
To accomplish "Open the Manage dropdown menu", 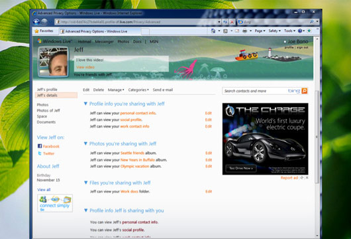I will (x=116, y=90).
